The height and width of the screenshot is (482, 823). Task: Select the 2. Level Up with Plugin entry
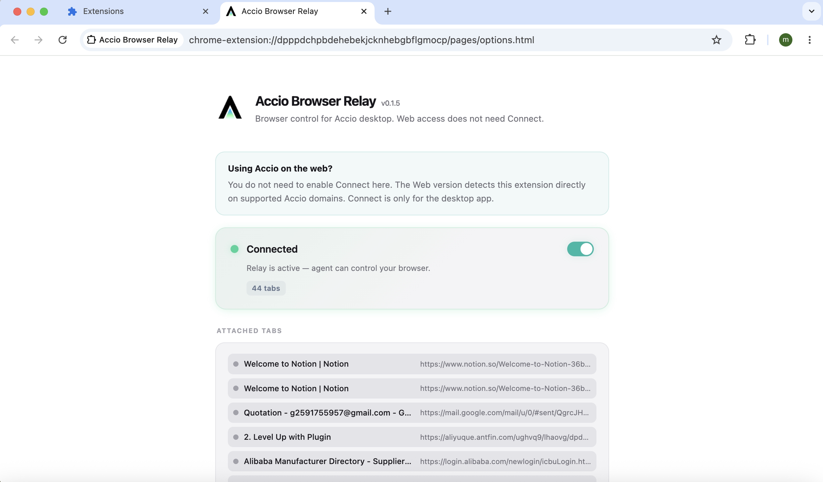[x=412, y=437]
